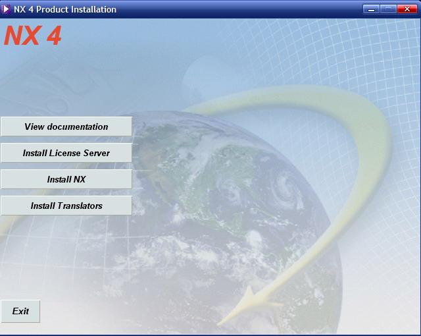Click the NX 4 title bar app icon
Viewport: 421px width, 336px height.
coord(6,9)
